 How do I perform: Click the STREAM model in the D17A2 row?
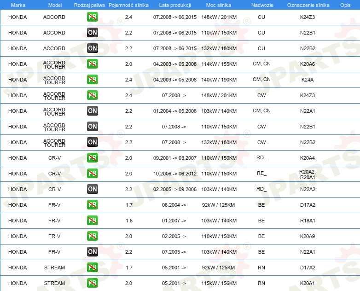[x=54, y=268]
